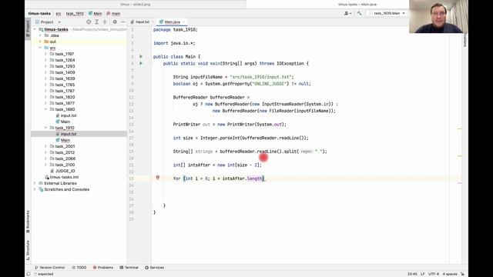The width and height of the screenshot is (493, 277).
Task: Hide the Project panel with the minus icon
Action: coord(123,22)
